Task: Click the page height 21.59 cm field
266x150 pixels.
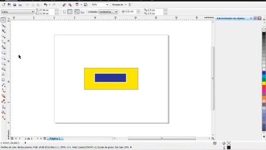Action: point(47,13)
